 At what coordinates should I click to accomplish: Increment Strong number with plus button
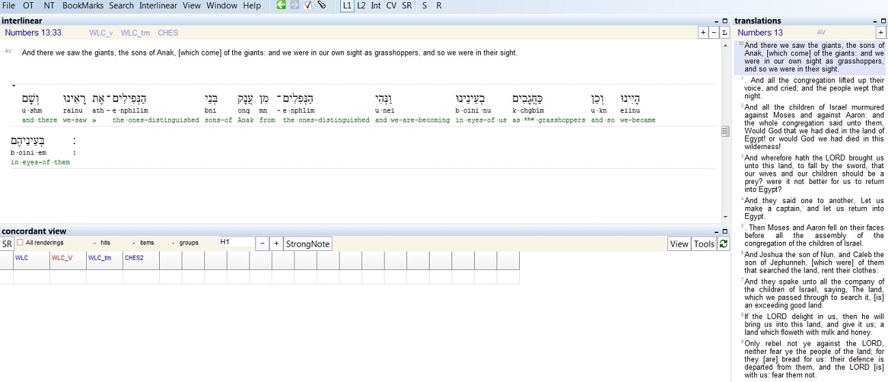276,244
